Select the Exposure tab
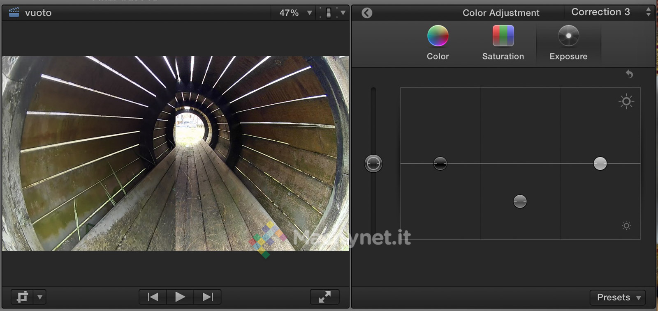This screenshot has height=311, width=658. coord(568,43)
